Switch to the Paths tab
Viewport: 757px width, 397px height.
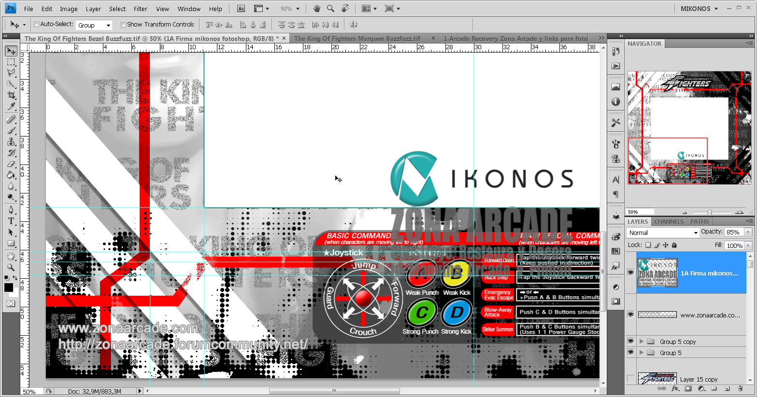[x=700, y=222]
